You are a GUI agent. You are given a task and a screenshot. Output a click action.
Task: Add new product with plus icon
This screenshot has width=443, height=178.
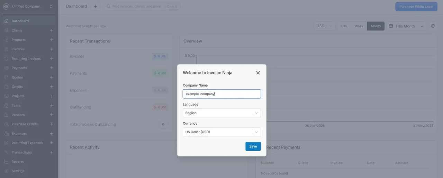coord(52,40)
